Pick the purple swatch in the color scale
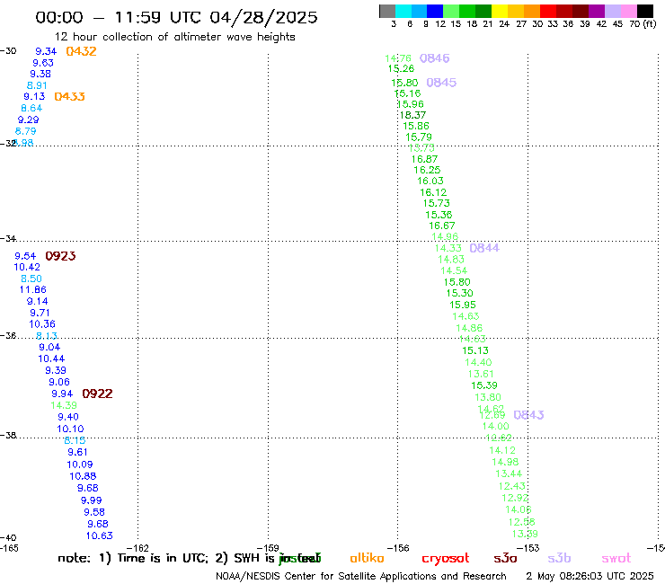The image size is (665, 584). (597, 11)
